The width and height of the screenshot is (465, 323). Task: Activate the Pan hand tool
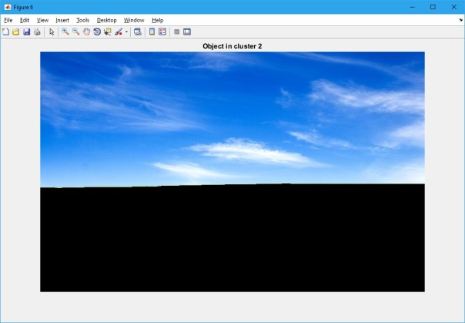click(x=87, y=32)
